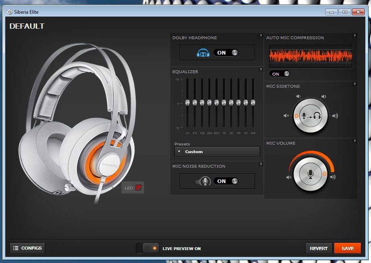Click the 500 Hz equalizer slider knob
371x263 pixels.
point(216,103)
